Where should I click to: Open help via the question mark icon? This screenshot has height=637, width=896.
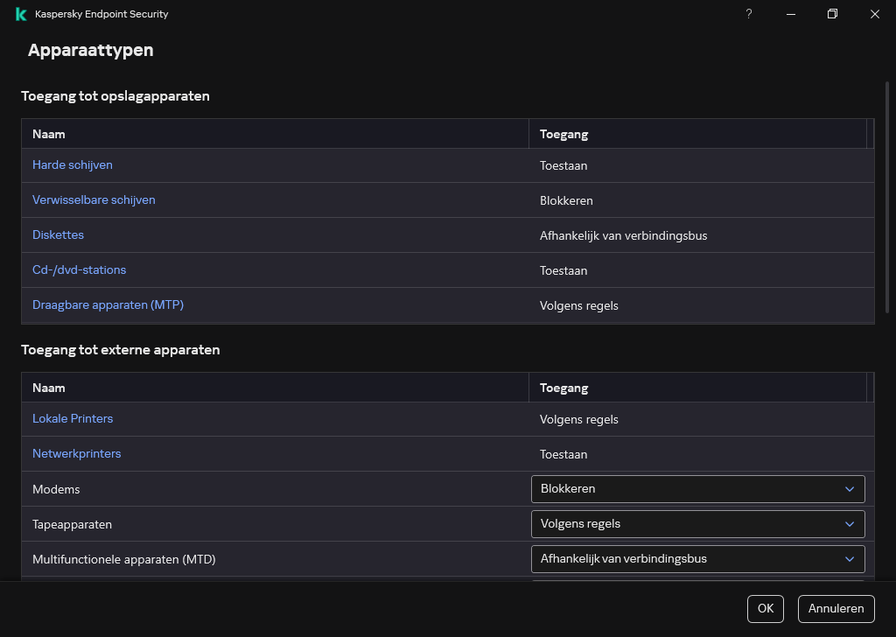(748, 14)
